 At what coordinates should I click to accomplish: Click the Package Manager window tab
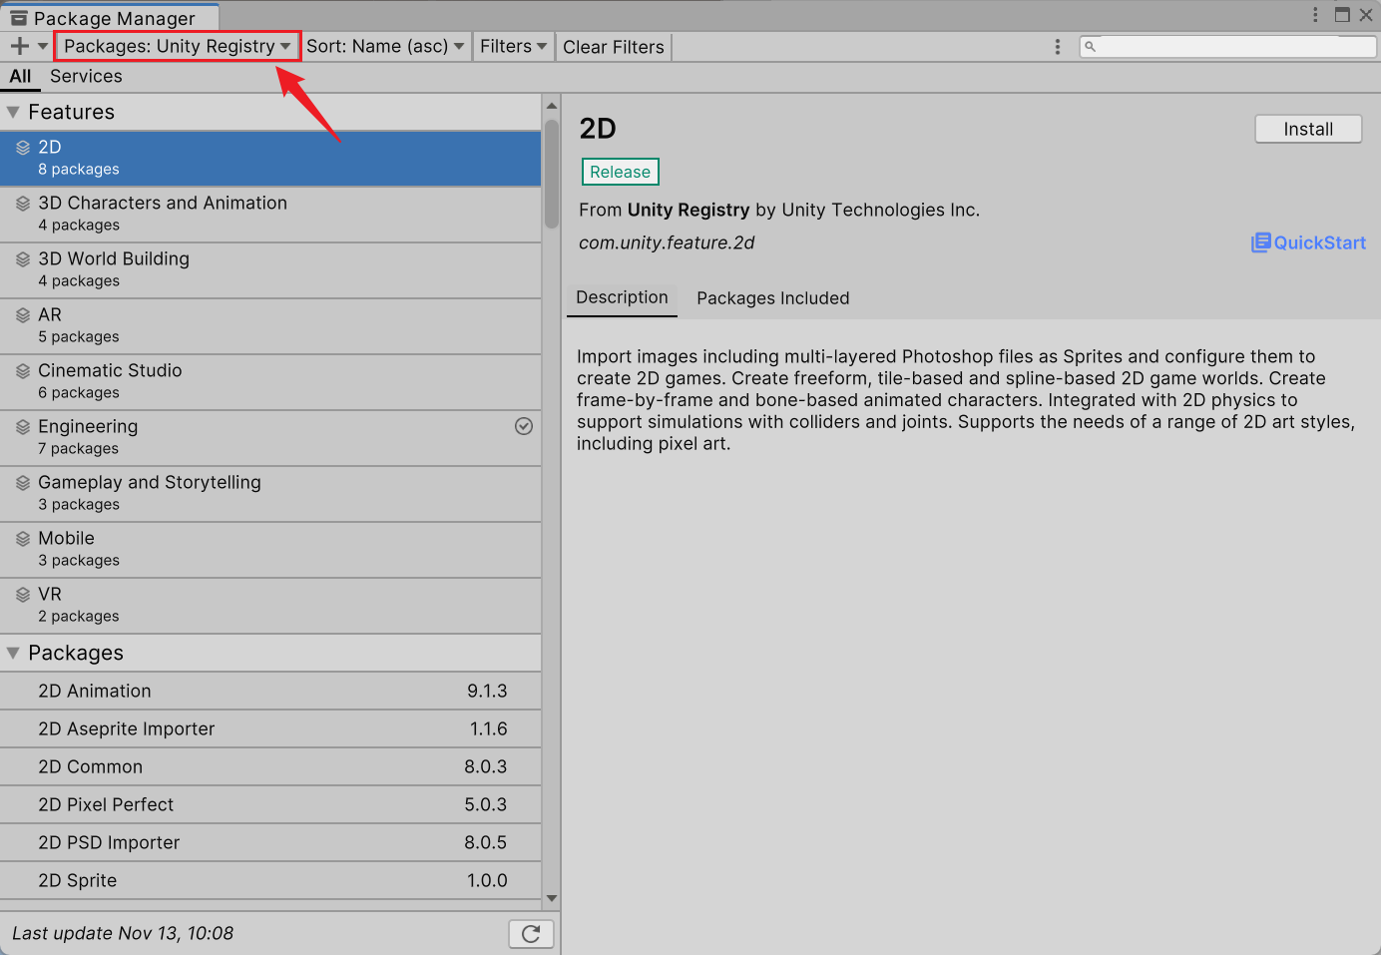[x=110, y=17]
